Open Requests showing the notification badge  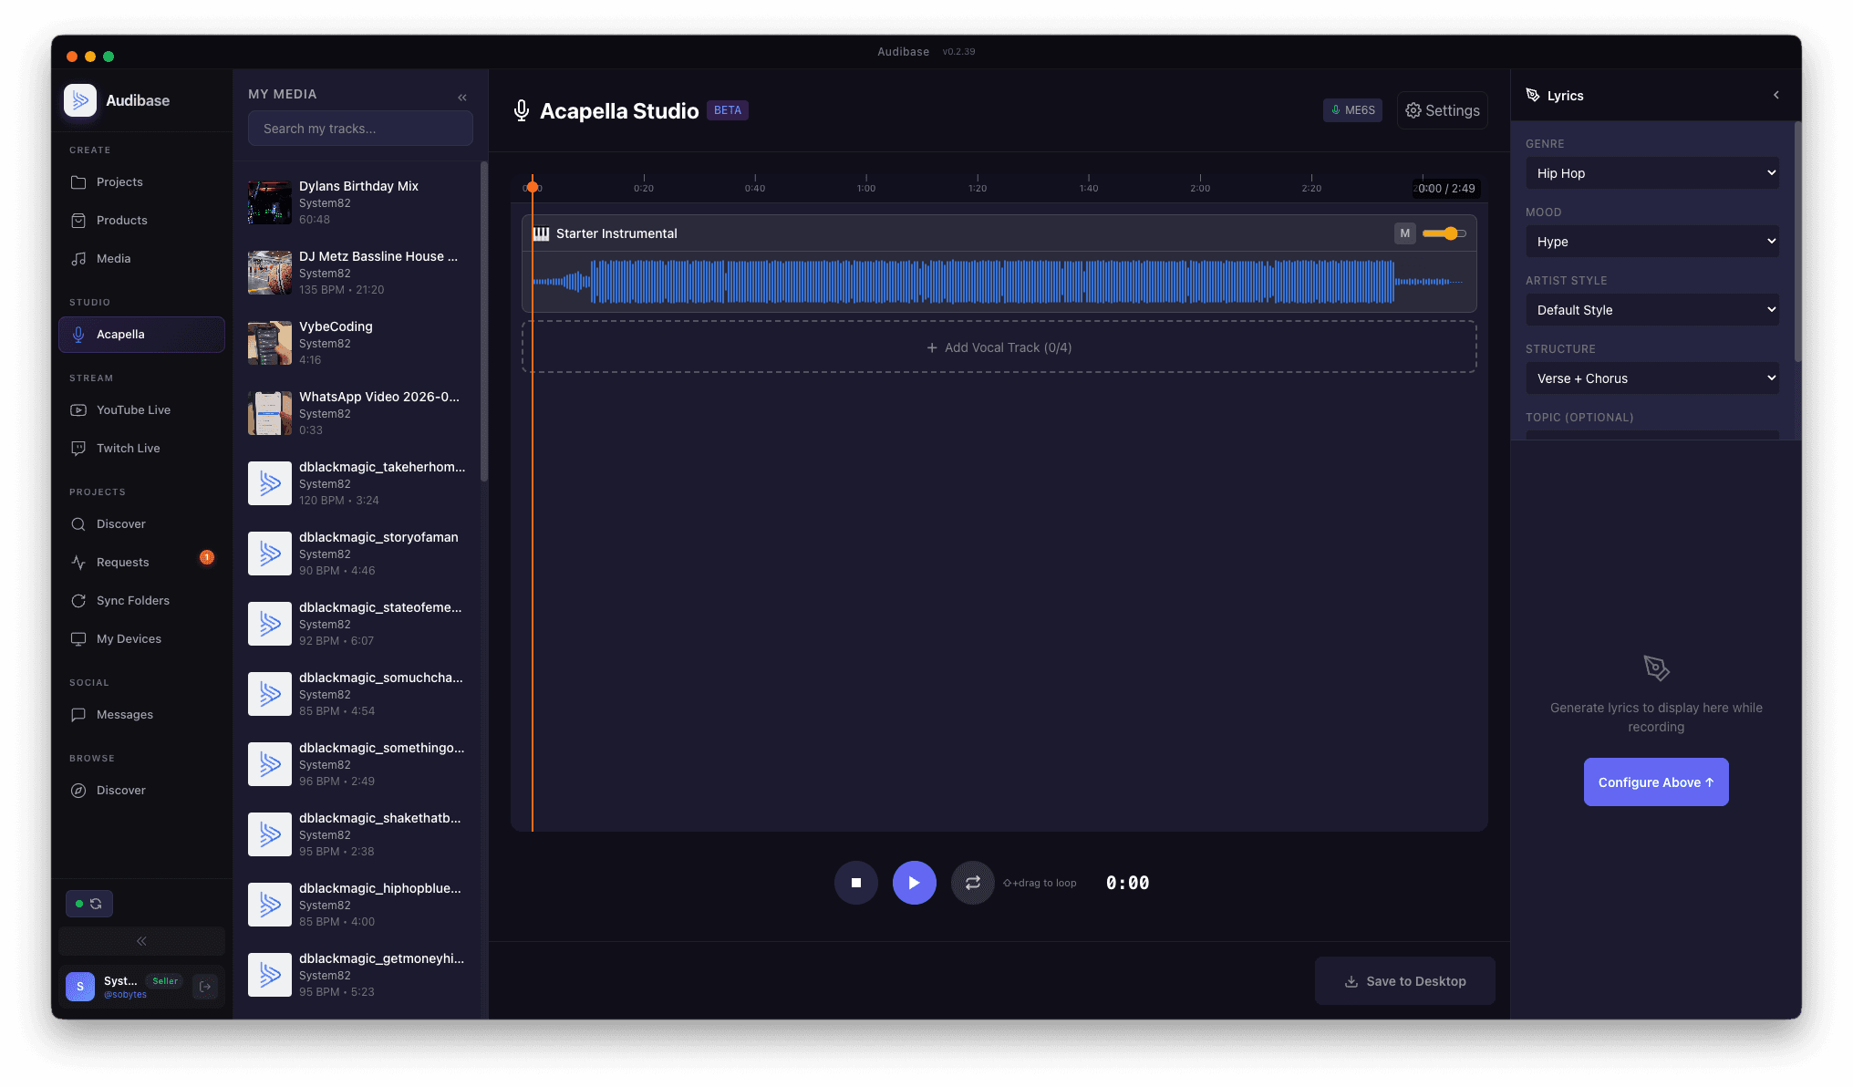(x=121, y=562)
